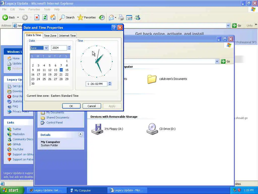Click the Legacy Update - Micr... taskbar button
Image resolution: width=258 pixels, height=194 pixels.
tap(127, 190)
